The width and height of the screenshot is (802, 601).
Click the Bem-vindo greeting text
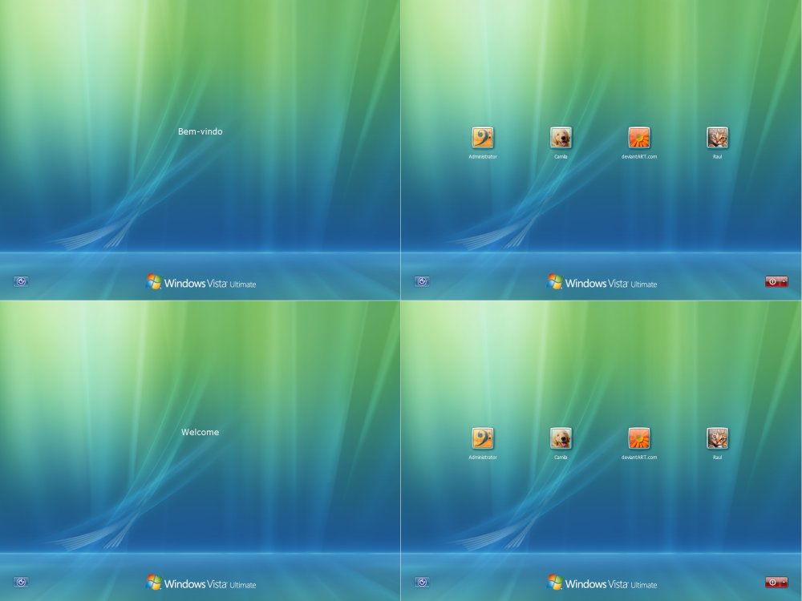tap(200, 131)
